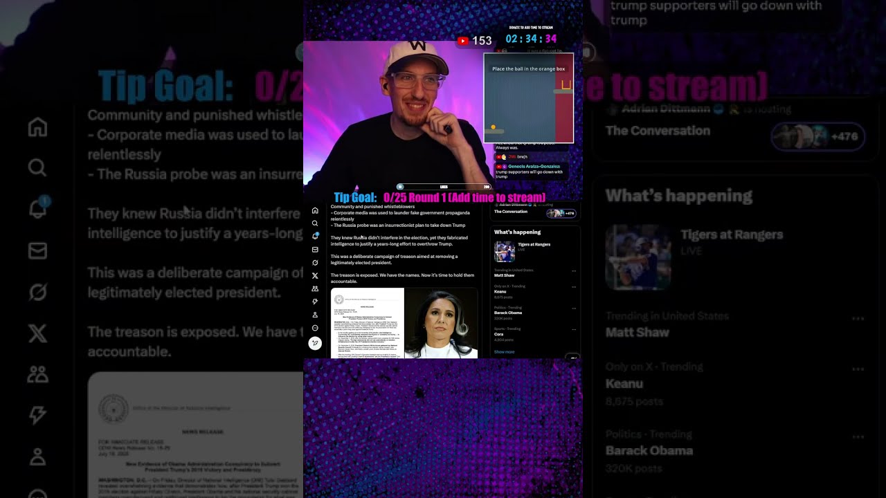The height and width of the screenshot is (498, 886).
Task: Click the enlarged blurred 'Matt Shaw' trend
Action: pyautogui.click(x=638, y=332)
